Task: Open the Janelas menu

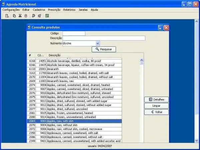Action: 83,10
